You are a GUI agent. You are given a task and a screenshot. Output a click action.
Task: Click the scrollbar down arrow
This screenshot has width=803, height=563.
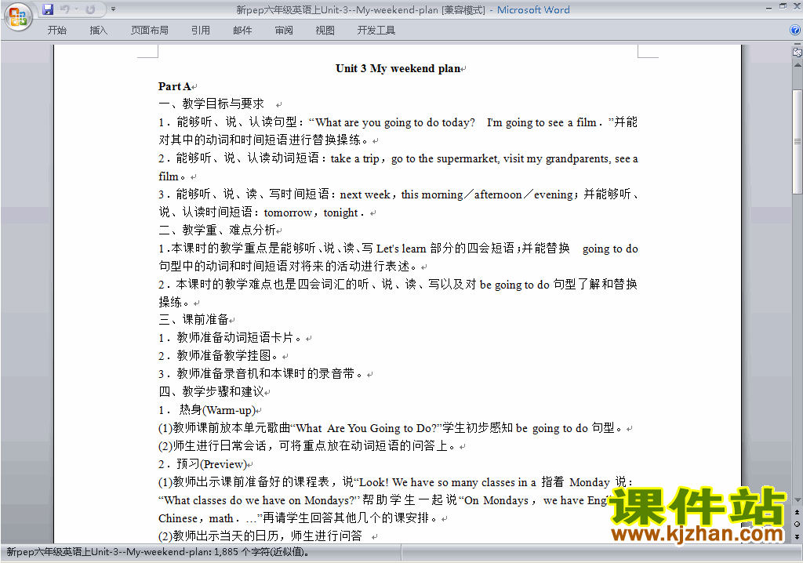coord(798,500)
